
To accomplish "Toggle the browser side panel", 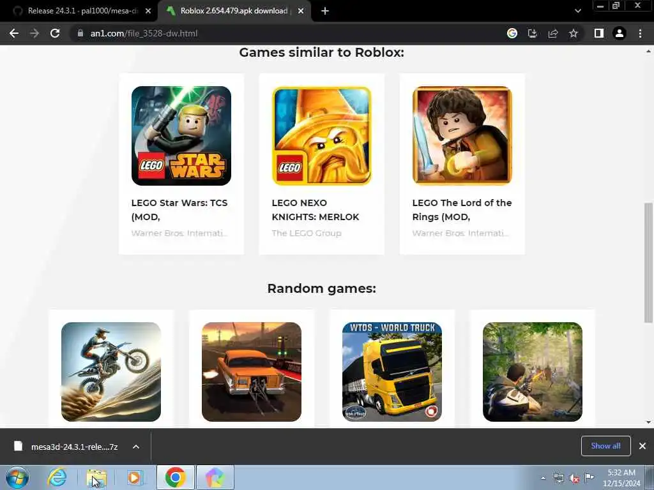I will (599, 33).
